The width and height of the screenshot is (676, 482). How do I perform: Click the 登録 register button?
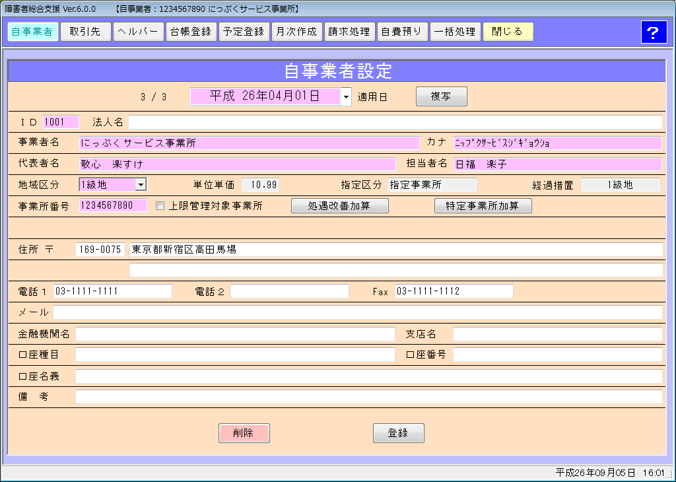tap(398, 433)
